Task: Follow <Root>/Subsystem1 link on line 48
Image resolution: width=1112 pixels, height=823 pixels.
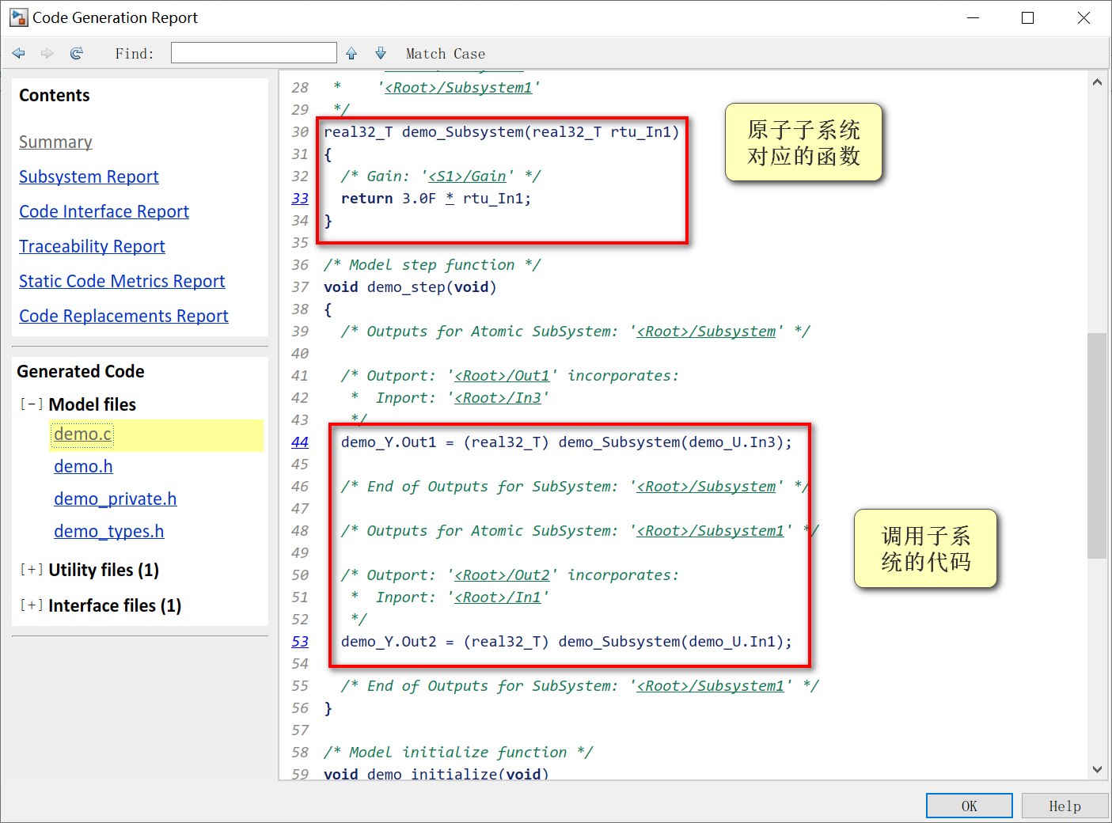Action: (710, 531)
